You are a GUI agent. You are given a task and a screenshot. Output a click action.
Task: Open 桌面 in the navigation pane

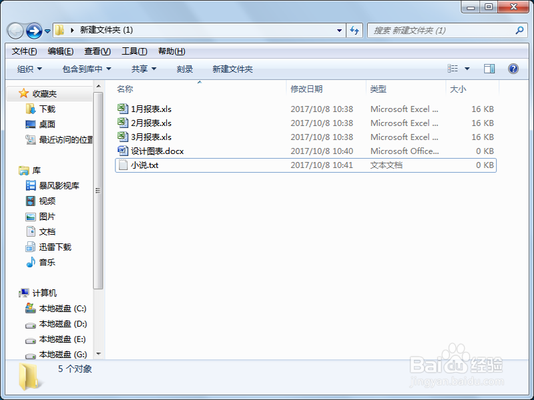[x=47, y=125]
